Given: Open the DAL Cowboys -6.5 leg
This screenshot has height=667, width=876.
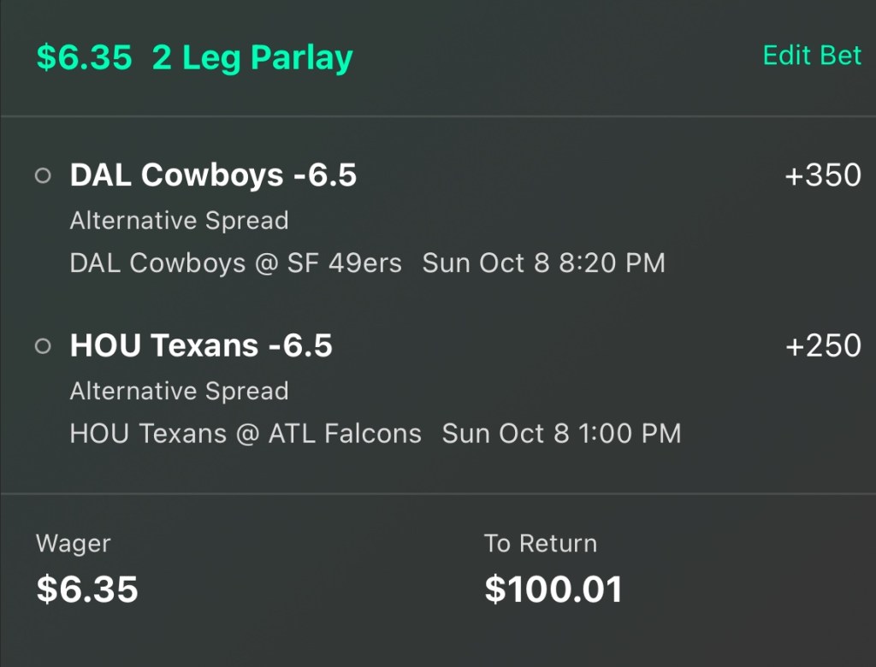Looking at the screenshot, I should [x=213, y=175].
